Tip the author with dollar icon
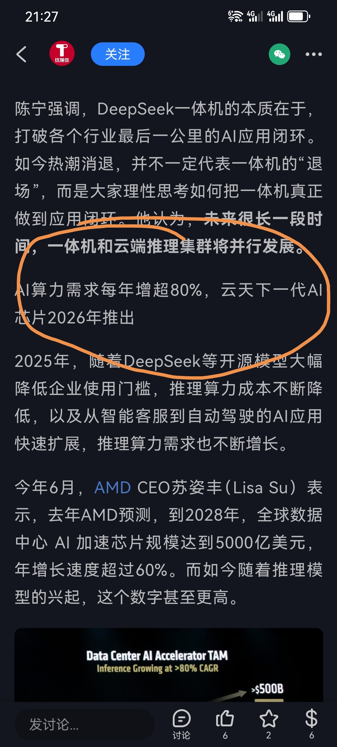This screenshot has height=747, width=337. (x=312, y=724)
